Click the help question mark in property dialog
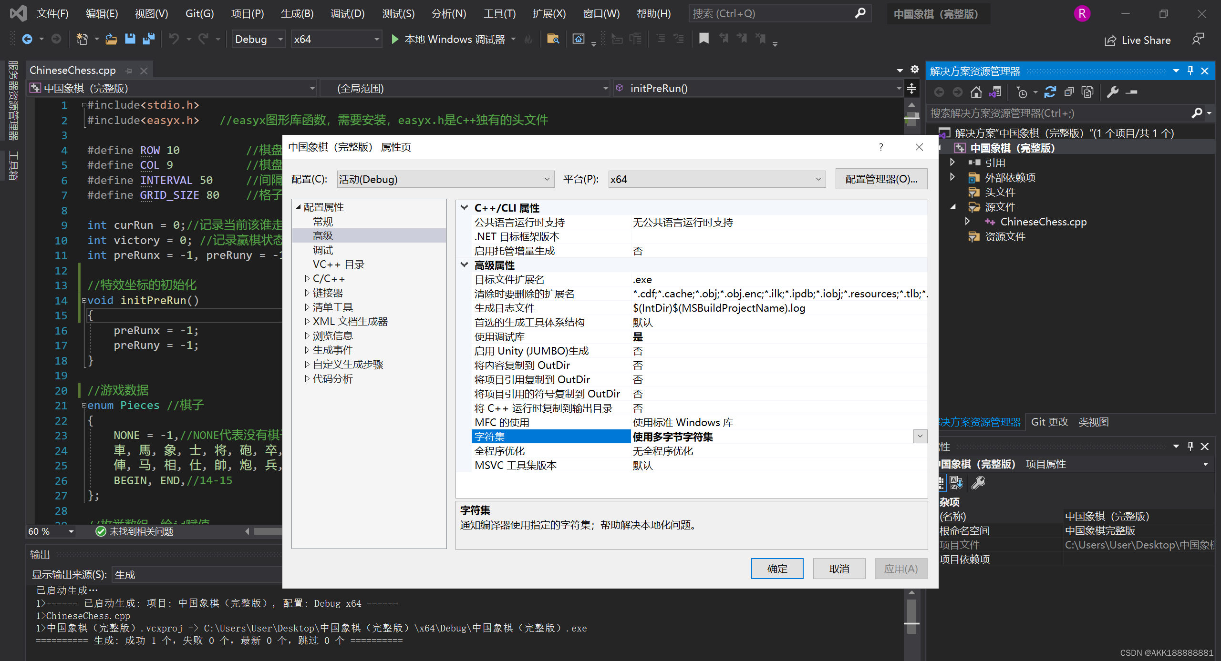This screenshot has width=1221, height=661. pos(881,147)
